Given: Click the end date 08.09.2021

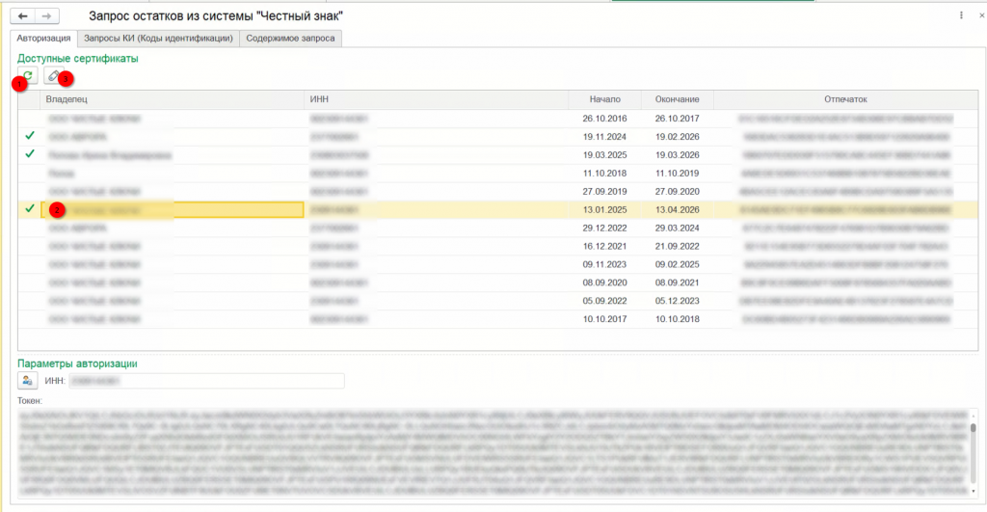Looking at the screenshot, I should [678, 283].
